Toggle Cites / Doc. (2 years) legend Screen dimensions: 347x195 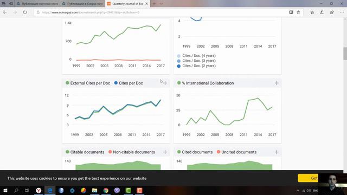click(196, 66)
